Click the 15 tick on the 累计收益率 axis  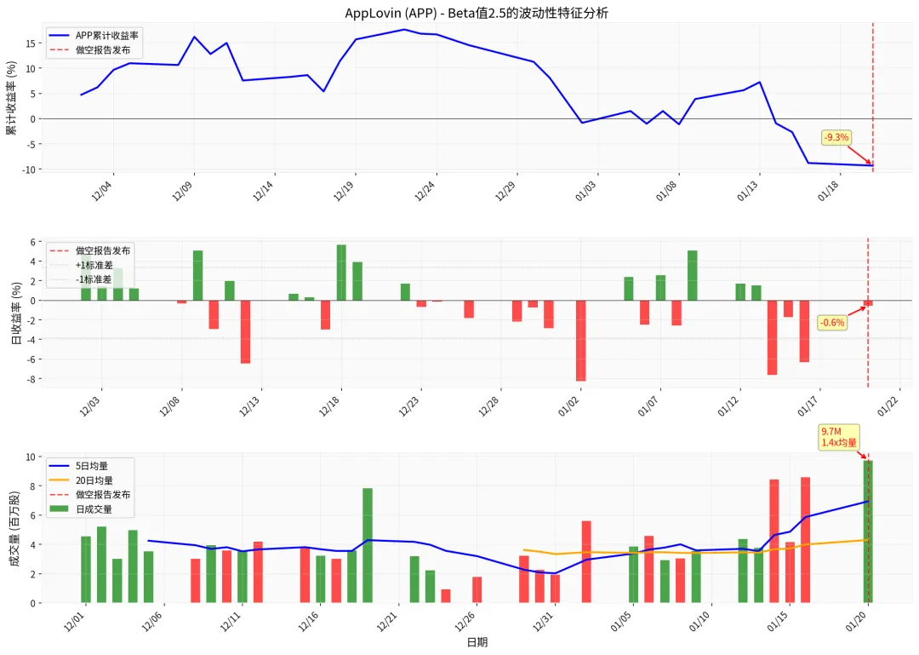(31, 43)
